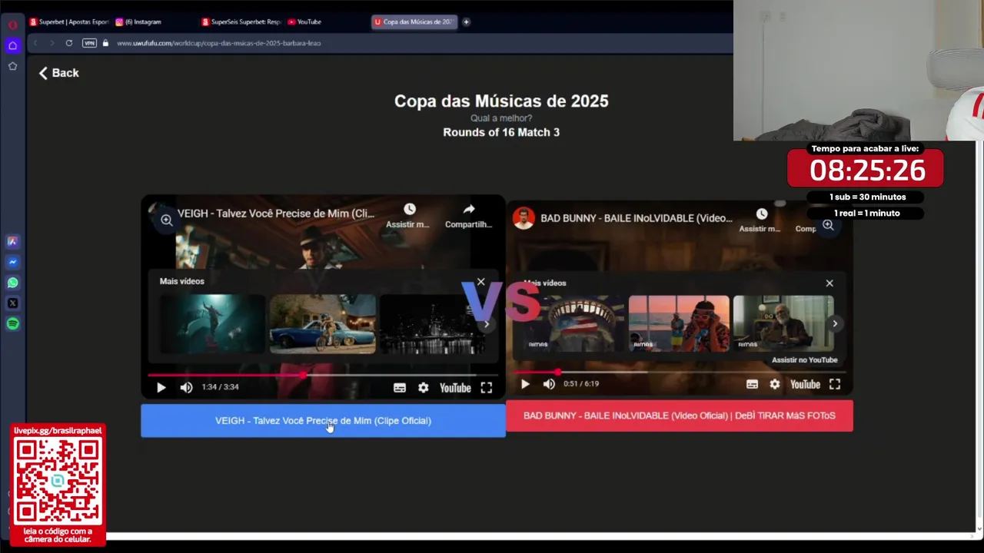Switch to the Superbet Apostas tab
The image size is (984, 553).
coord(70,22)
